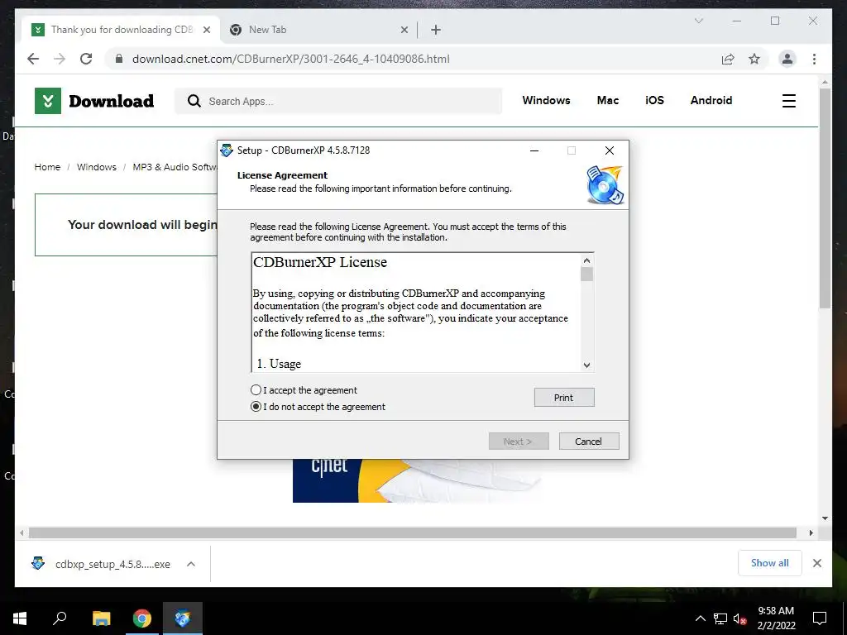
Task: Click the Chrome address bar URL
Action: [x=290, y=59]
